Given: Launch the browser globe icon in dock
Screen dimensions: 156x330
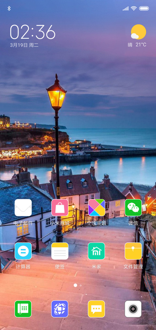Looking at the screenshot, I should click(x=60, y=309).
